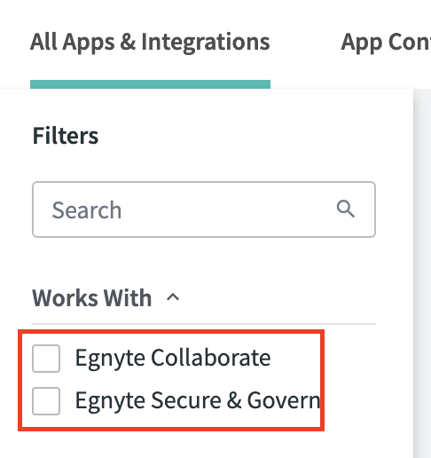The image size is (431, 458).
Task: Click the upward caret beside Works With
Action: click(x=173, y=297)
